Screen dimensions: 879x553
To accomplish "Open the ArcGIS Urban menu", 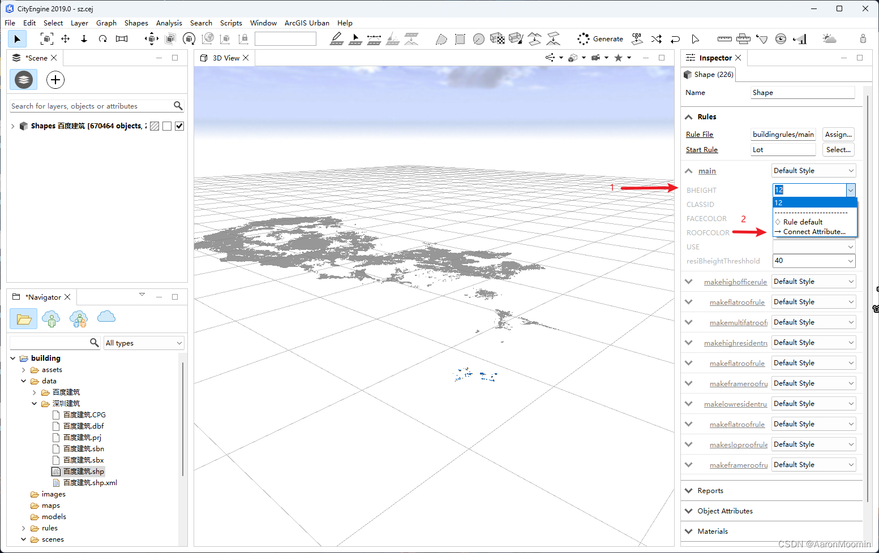I will click(x=307, y=23).
